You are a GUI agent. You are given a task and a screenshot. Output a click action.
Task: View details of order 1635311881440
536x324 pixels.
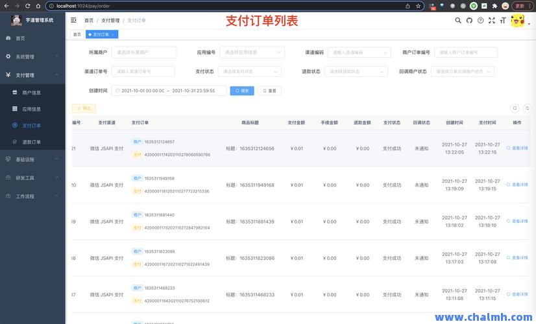[517, 221]
